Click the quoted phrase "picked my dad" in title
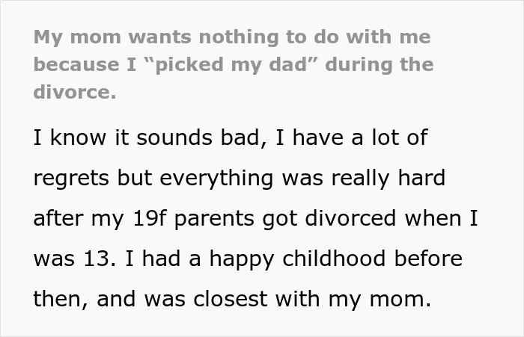Viewport: 524px width, 337px height. [x=231, y=64]
